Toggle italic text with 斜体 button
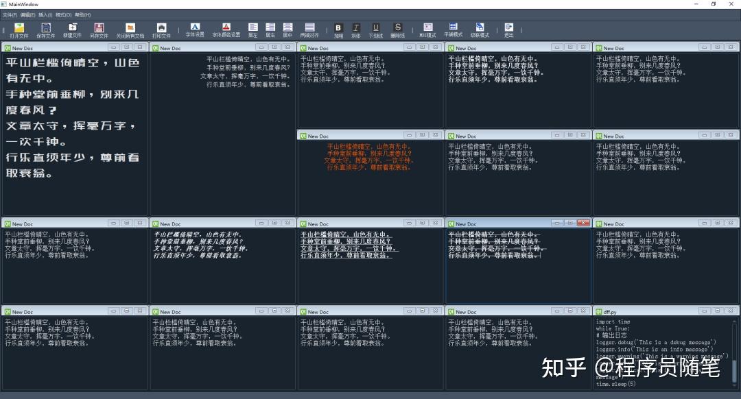This screenshot has height=399, width=741. 357,27
